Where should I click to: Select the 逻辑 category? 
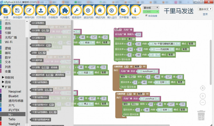[x=8, y=48]
